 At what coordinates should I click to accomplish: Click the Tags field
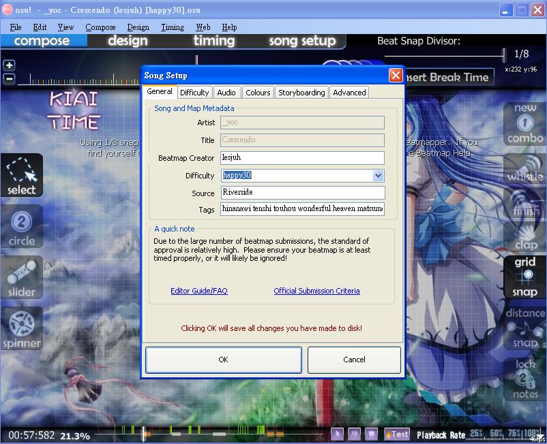coord(302,209)
